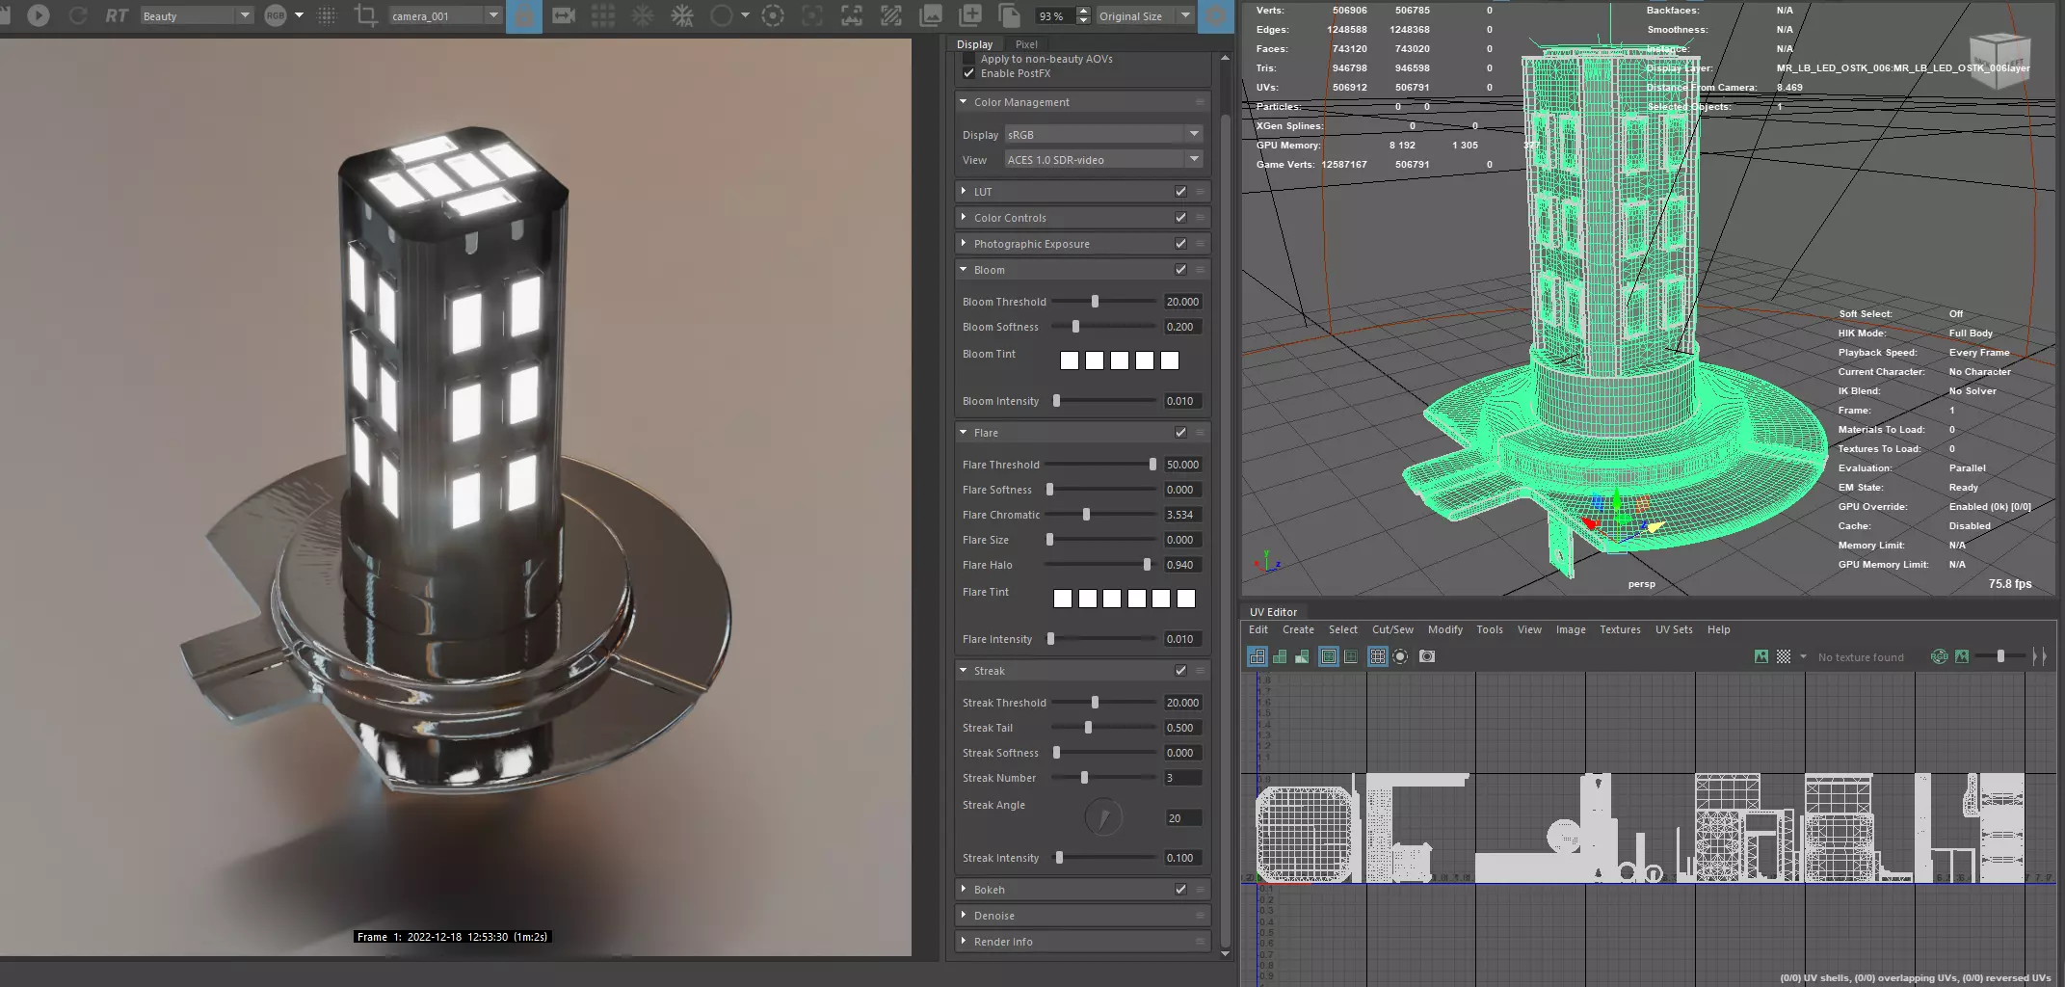Click the camera icon beside the lock
The width and height of the screenshot is (2065, 987).
(564, 15)
